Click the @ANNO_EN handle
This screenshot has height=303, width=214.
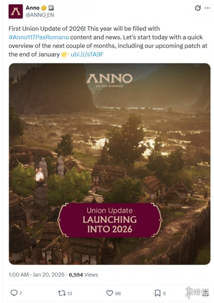point(40,15)
